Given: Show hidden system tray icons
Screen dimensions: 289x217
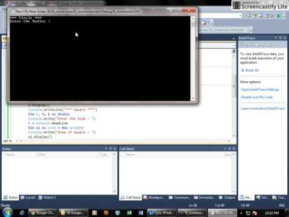Looking at the screenshot, I should [241, 213].
